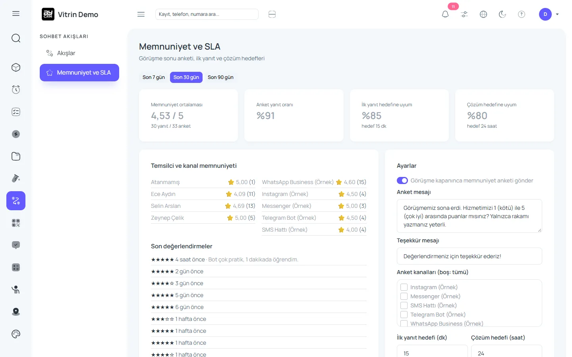Open Memnuniyet ve SLA menu item
572x357 pixels.
[79, 73]
